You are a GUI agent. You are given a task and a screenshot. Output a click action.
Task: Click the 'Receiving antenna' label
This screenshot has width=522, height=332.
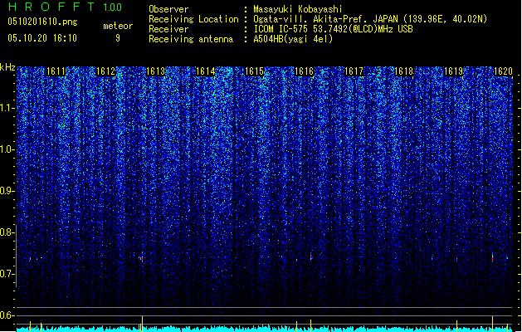[191, 39]
